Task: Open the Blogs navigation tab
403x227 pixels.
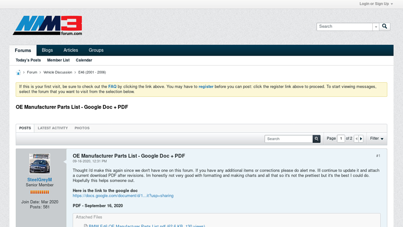Action: (47, 50)
